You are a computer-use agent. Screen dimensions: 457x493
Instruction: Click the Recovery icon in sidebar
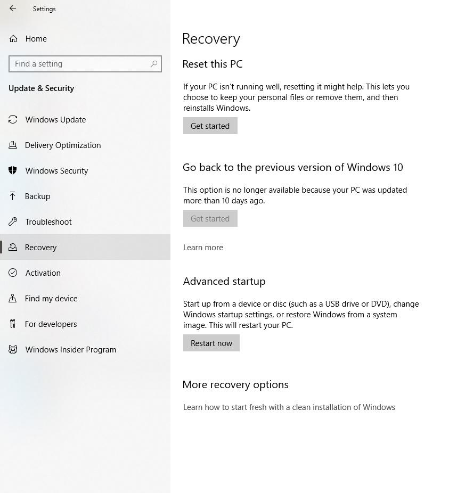pyautogui.click(x=13, y=247)
